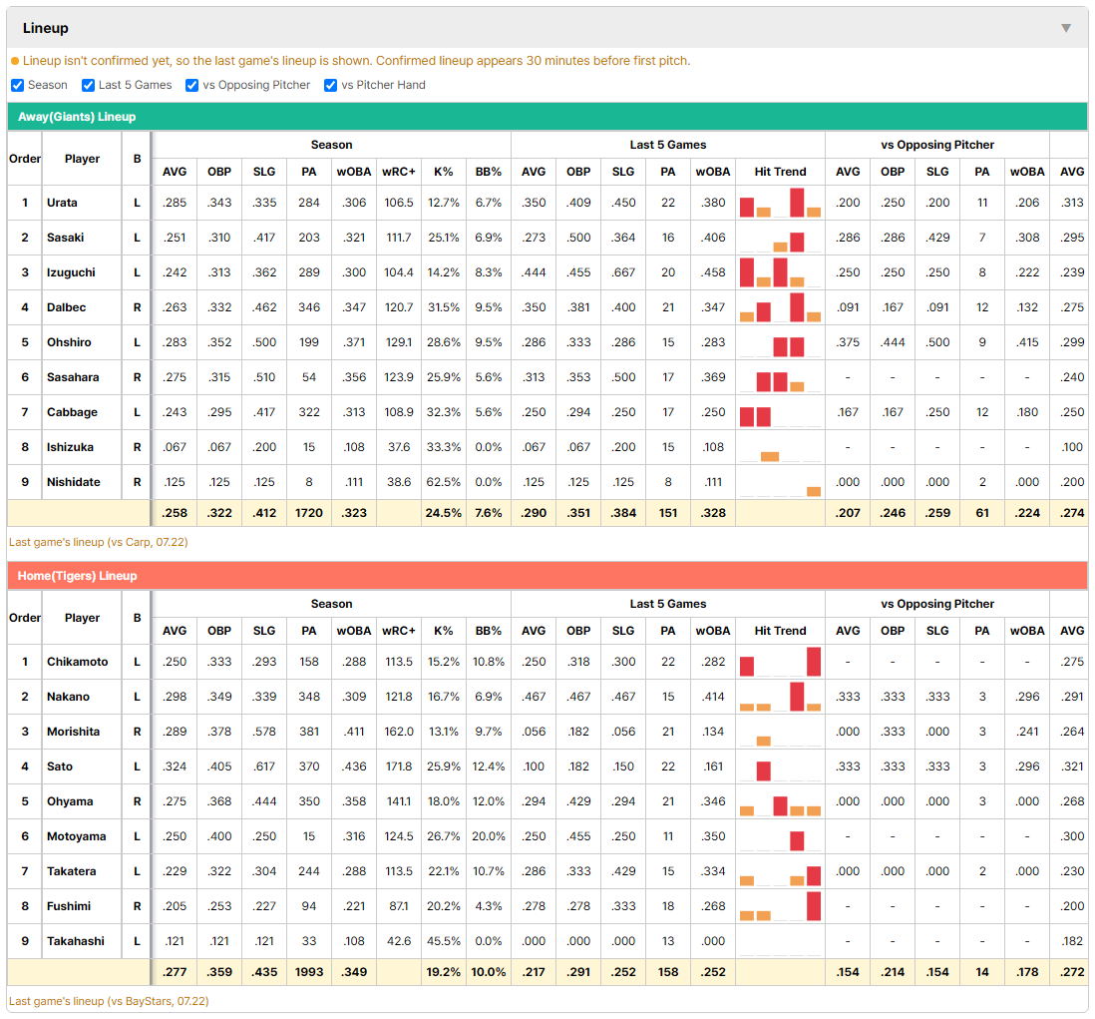
Task: Toggle the vs Pitcher Hand checkbox
Action: point(330,85)
